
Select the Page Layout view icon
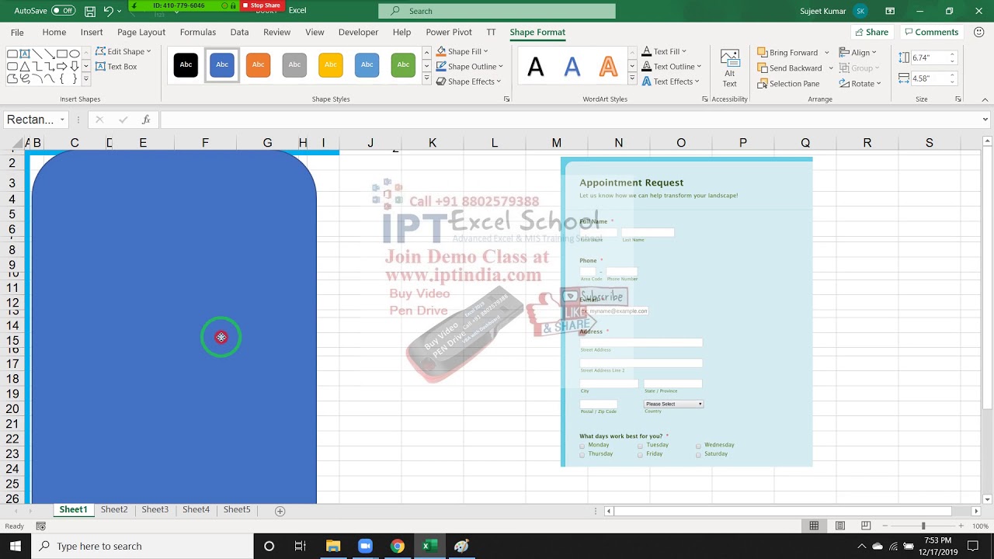[839, 526]
